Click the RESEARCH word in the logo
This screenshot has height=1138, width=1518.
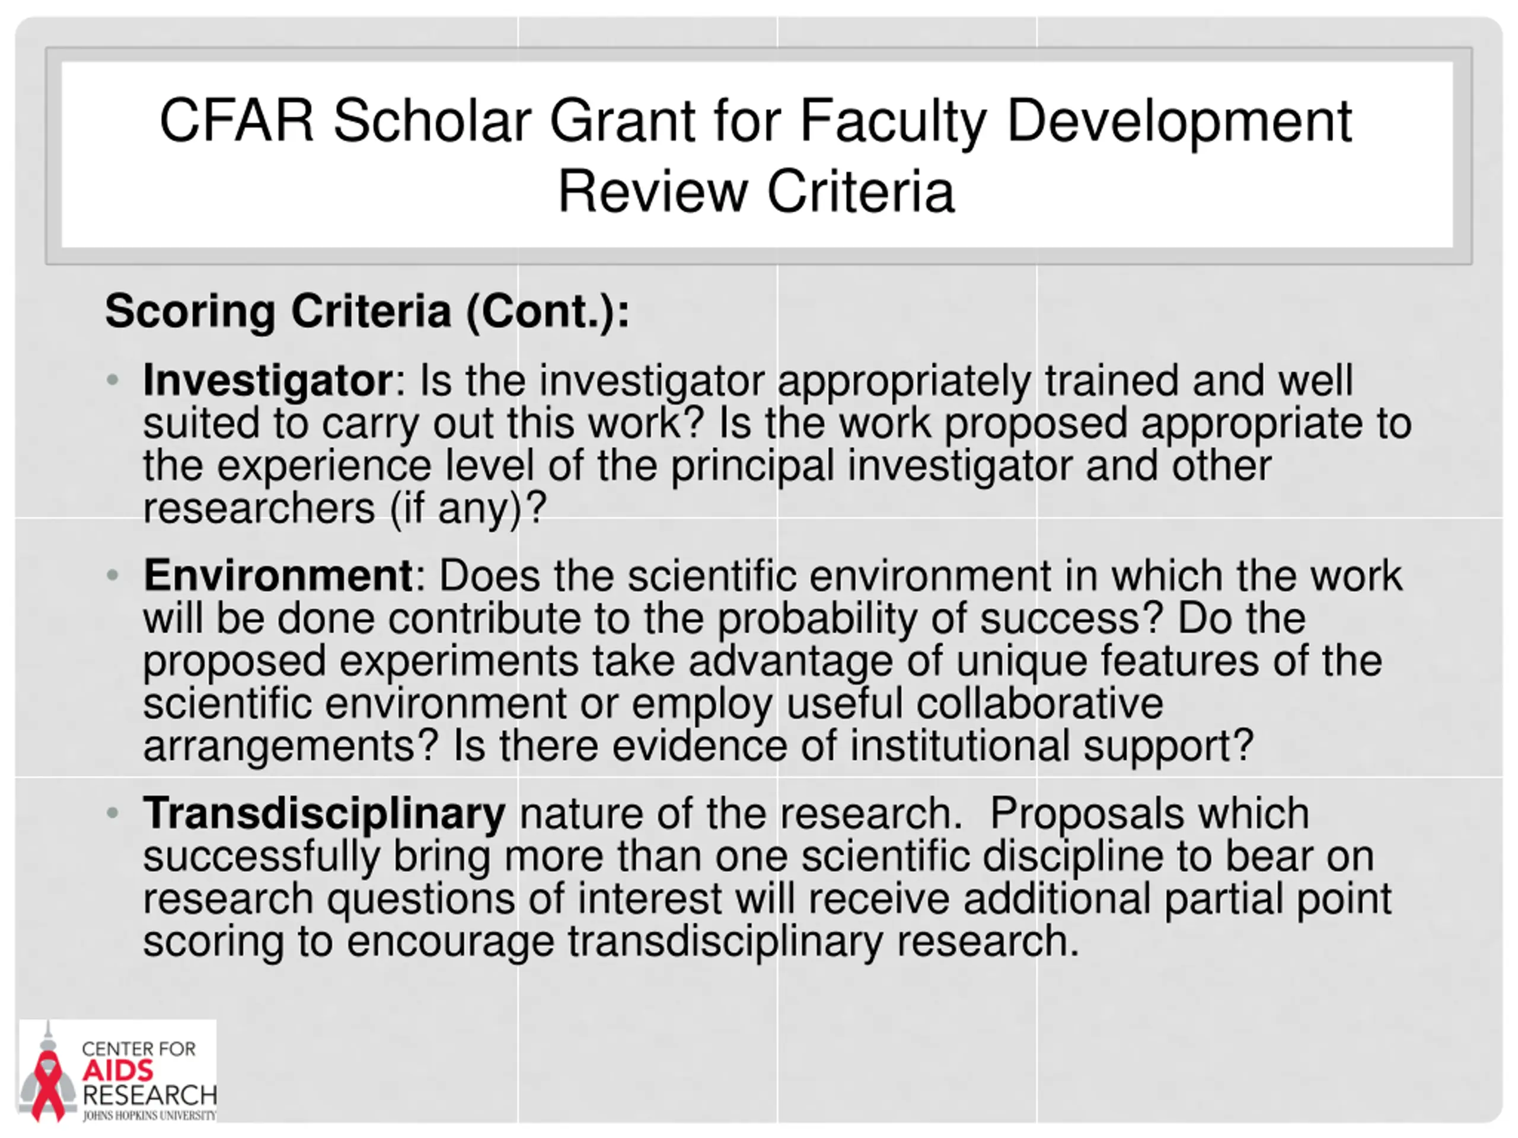149,1095
